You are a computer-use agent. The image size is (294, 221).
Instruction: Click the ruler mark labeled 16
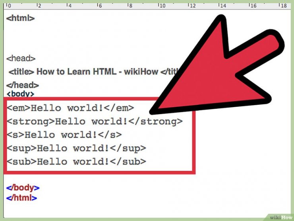(253, 6)
